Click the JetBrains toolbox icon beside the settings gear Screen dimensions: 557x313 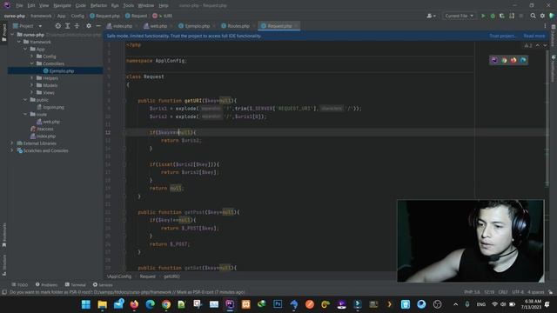[551, 16]
